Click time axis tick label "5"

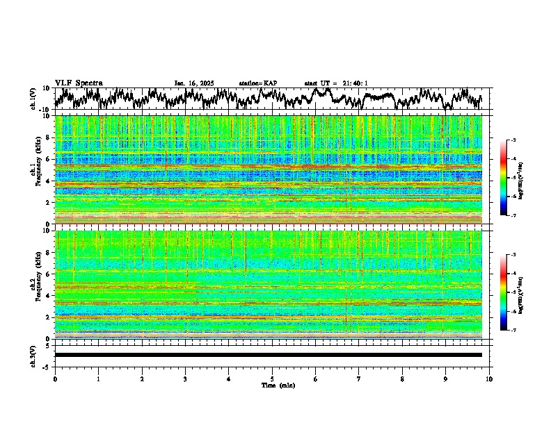click(272, 379)
